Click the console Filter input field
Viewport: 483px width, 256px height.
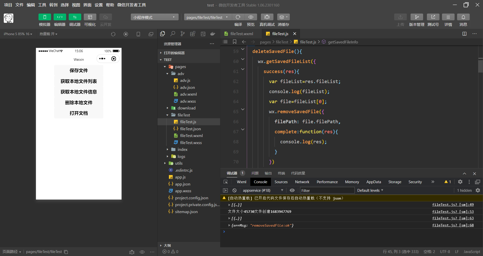click(x=327, y=190)
